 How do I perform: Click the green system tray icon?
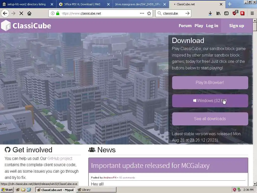click(x=239, y=190)
